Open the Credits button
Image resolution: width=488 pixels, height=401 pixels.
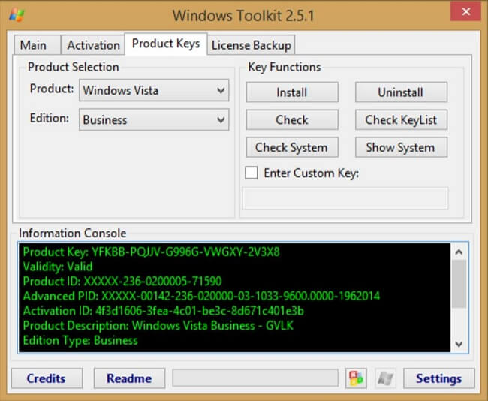(47, 378)
